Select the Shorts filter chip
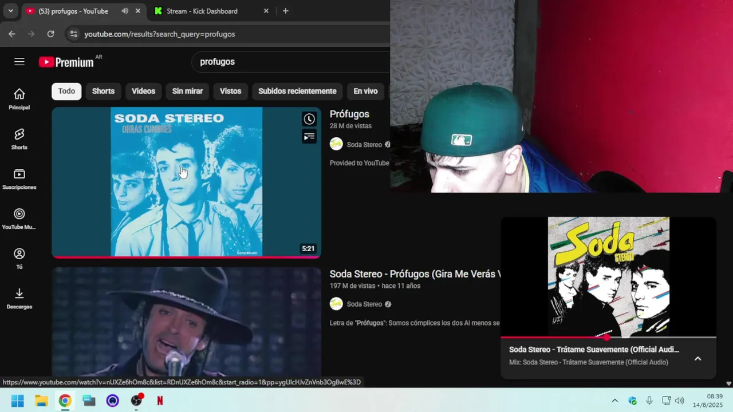733x412 pixels. 103,91
